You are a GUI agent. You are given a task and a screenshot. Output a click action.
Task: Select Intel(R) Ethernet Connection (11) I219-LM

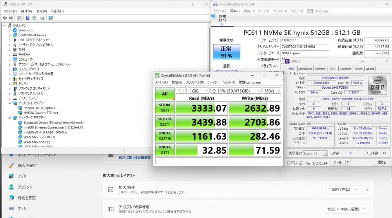click(x=53, y=127)
